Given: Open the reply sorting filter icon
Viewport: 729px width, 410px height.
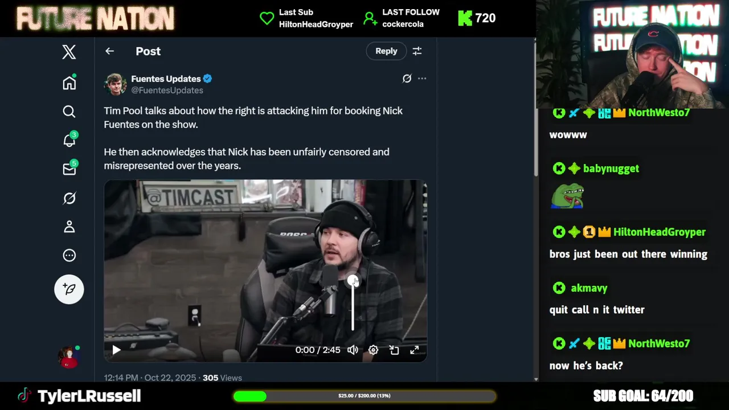Looking at the screenshot, I should click(x=417, y=51).
